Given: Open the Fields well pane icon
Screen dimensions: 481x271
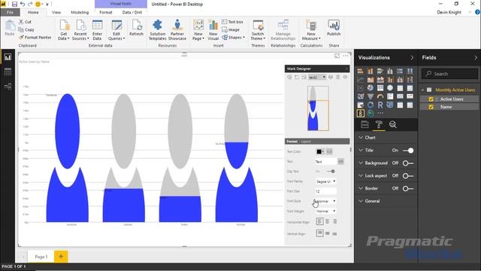Looking at the screenshot, I should tap(365, 124).
